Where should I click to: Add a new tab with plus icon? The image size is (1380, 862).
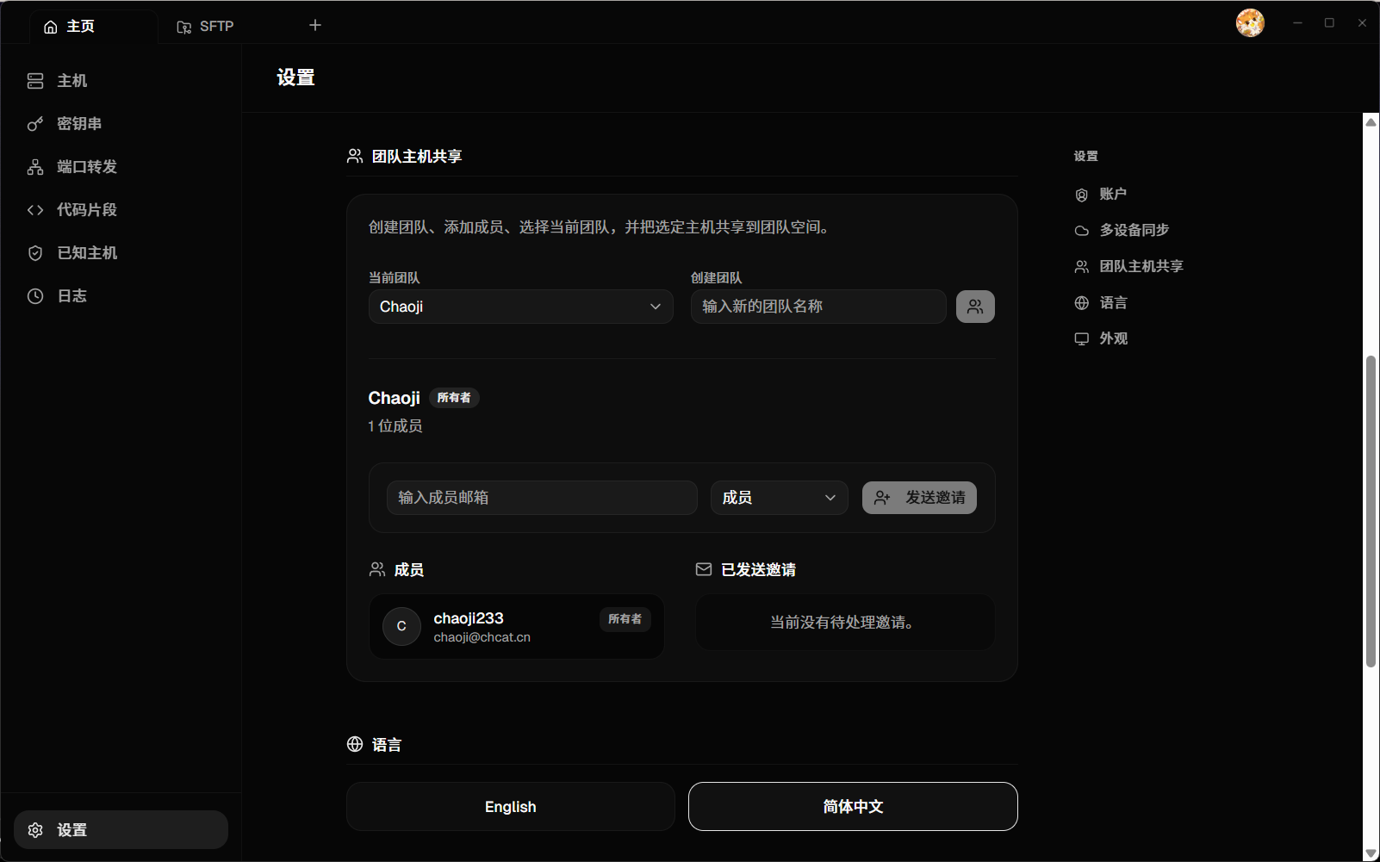(315, 26)
